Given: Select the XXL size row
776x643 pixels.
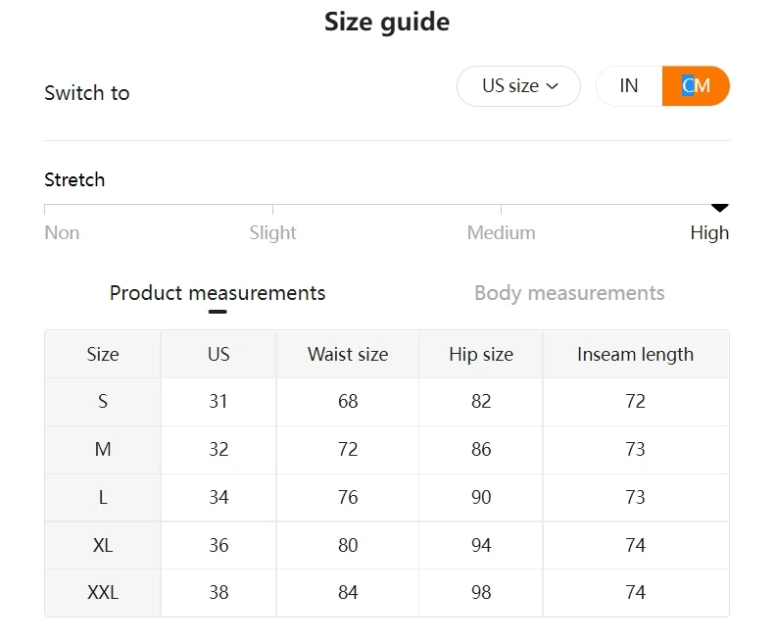Looking at the screenshot, I should click(103, 593).
